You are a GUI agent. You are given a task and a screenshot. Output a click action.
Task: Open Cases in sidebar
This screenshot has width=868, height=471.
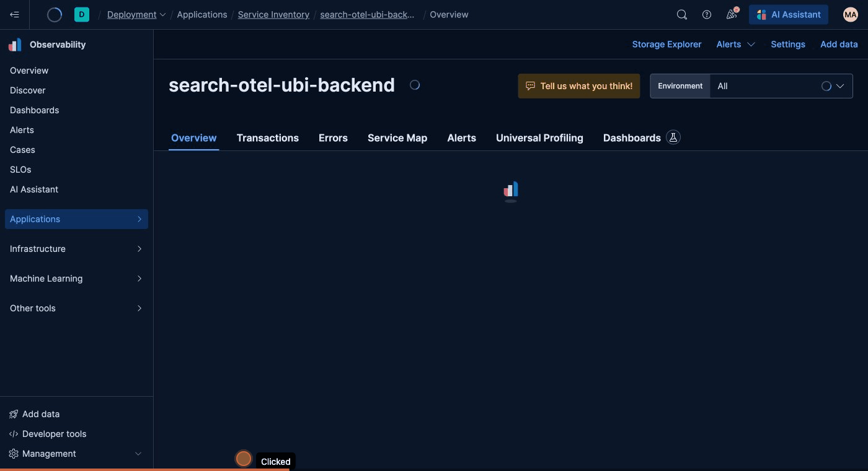(22, 150)
